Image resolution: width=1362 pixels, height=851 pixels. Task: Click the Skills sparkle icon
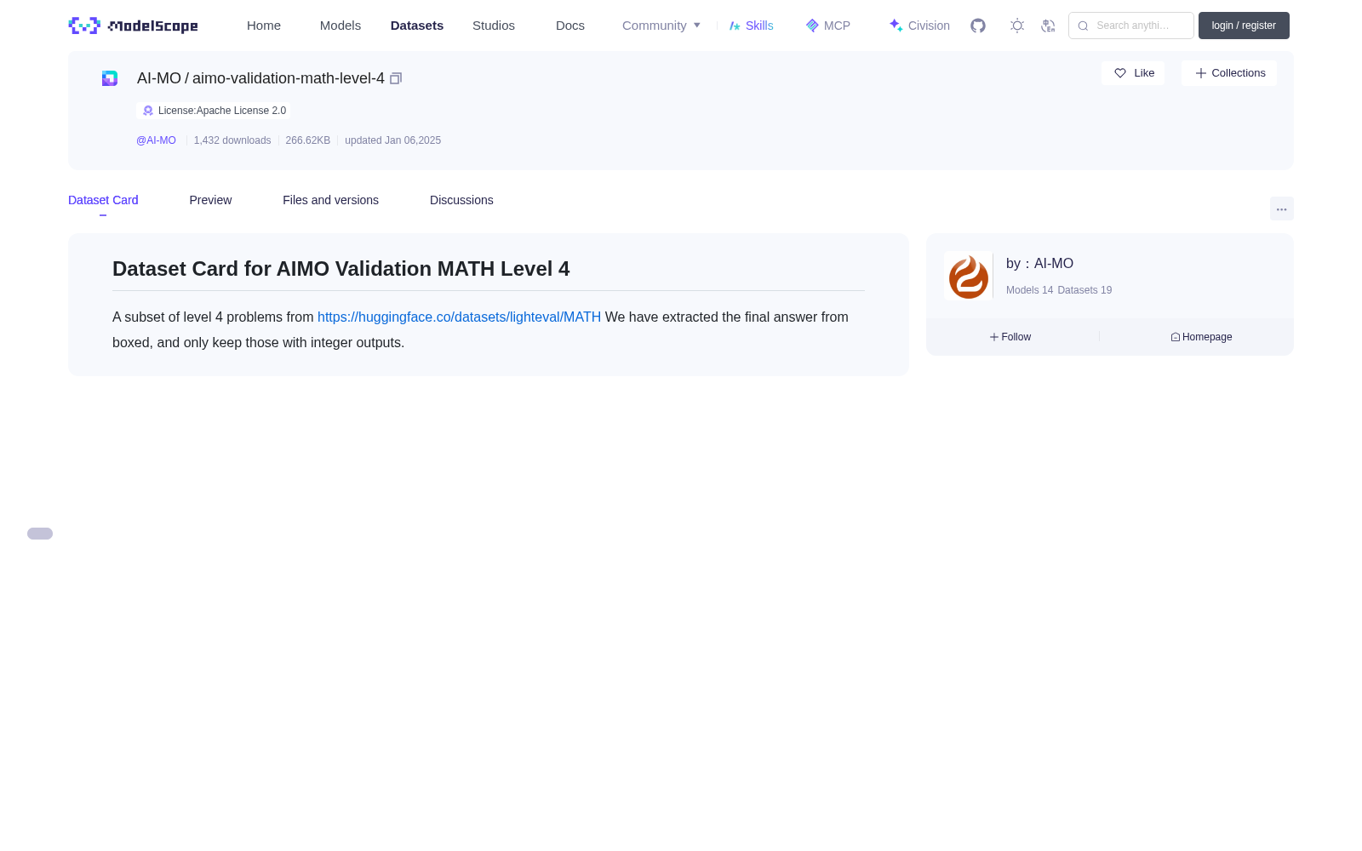(735, 26)
